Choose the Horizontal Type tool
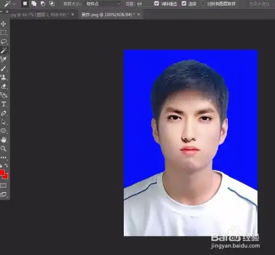 tap(4, 104)
